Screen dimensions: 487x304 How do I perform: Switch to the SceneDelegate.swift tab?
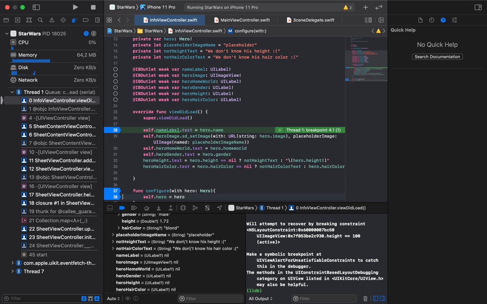pos(310,20)
